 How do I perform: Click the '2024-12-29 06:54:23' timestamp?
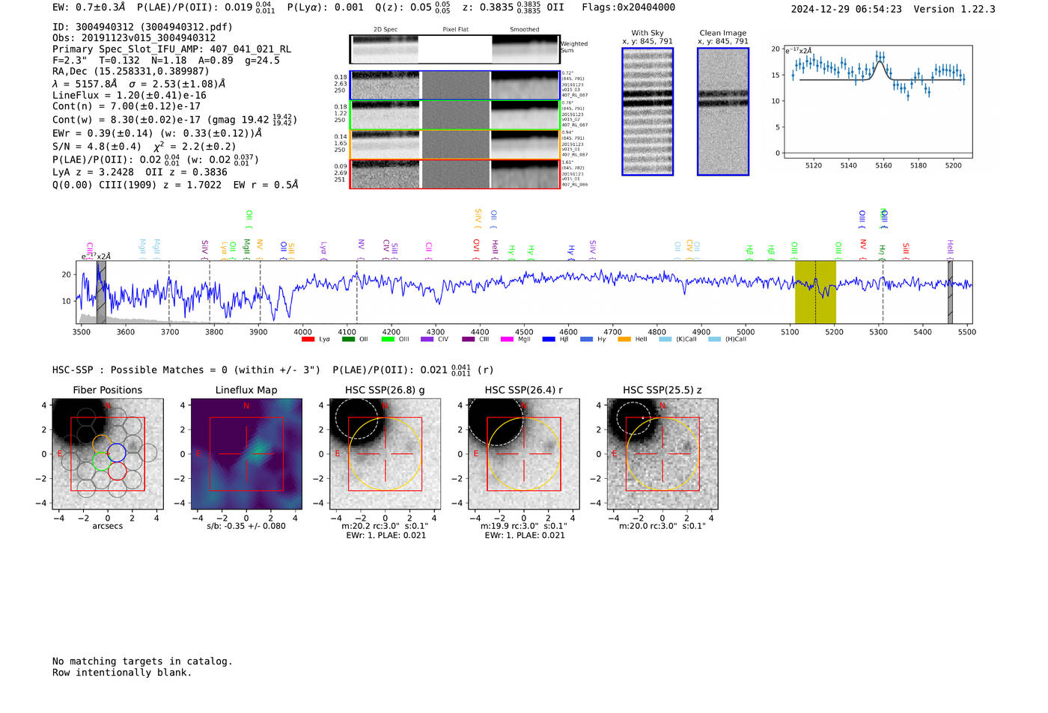pos(847,10)
